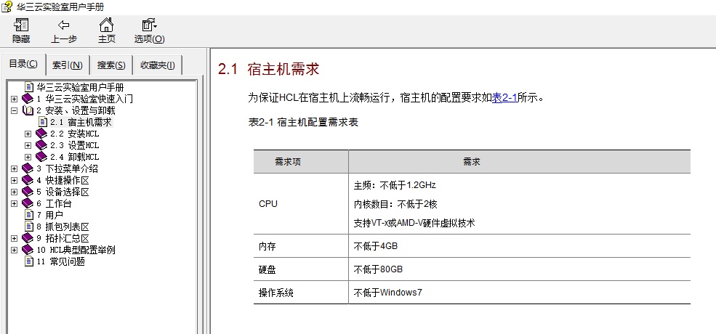The height and width of the screenshot is (334, 716).
Task: Switch to the 收藏夹(I) tab
Action: 158,65
